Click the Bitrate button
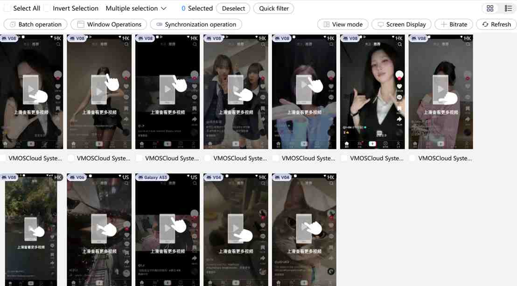 pyautogui.click(x=454, y=24)
